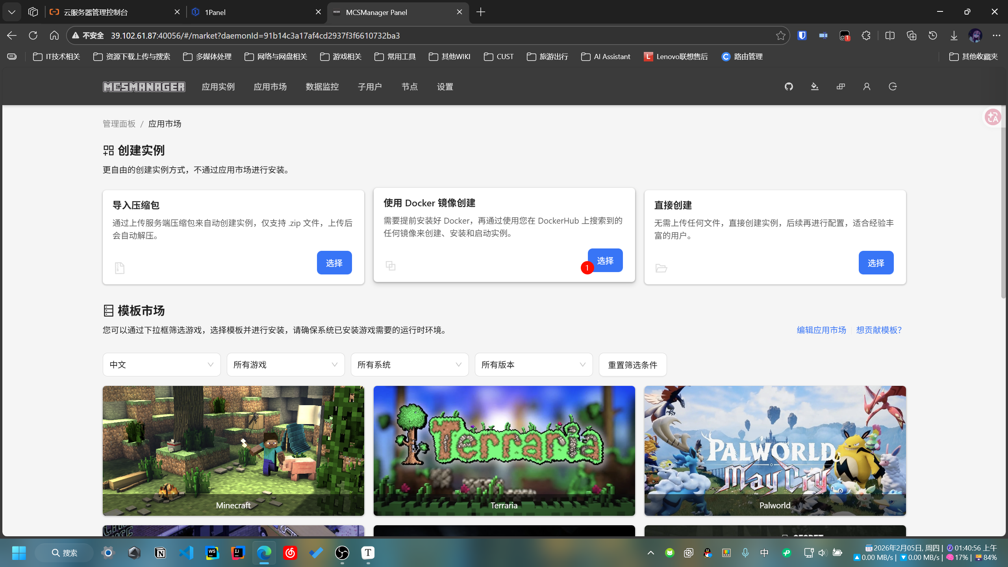Click 选择 under 使用 Docker 镜像创建

tap(605, 260)
